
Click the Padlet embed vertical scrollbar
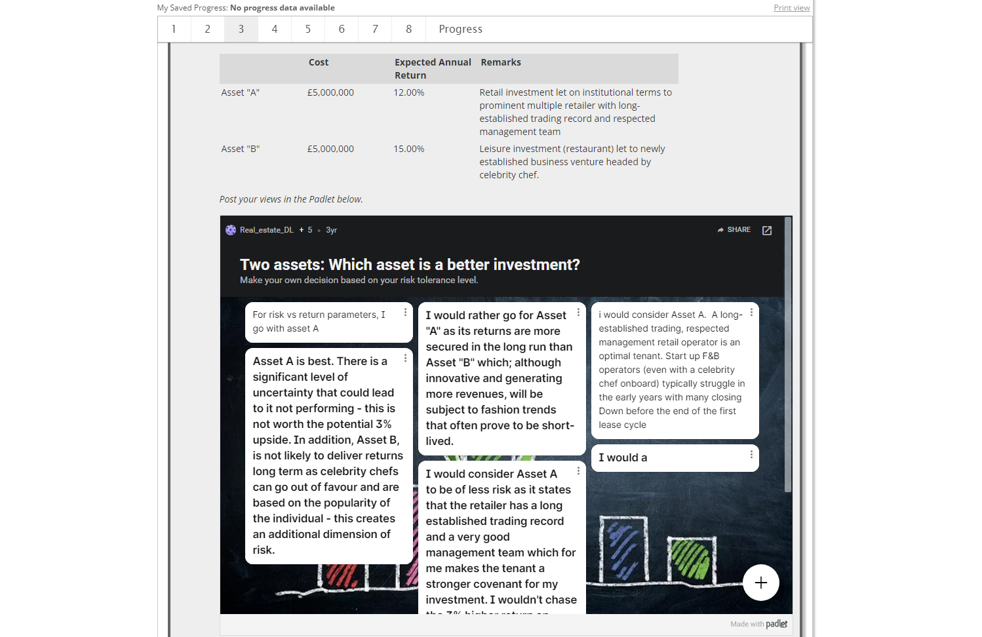(788, 355)
